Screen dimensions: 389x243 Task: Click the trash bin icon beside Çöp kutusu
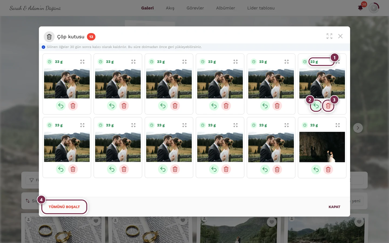point(49,37)
